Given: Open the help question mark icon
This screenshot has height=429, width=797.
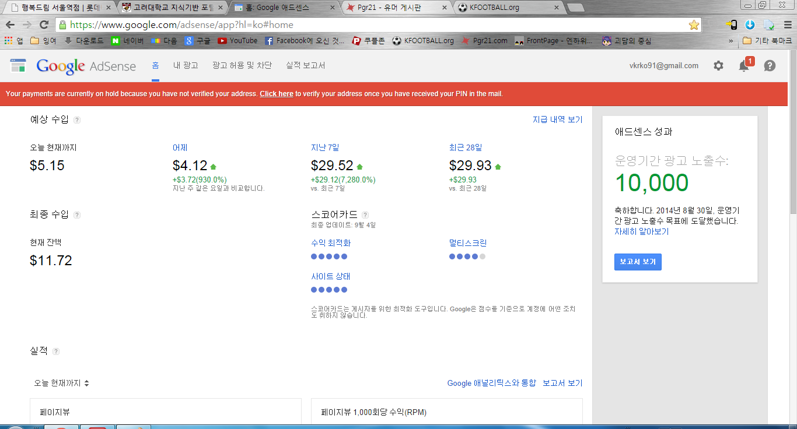Looking at the screenshot, I should pyautogui.click(x=770, y=66).
